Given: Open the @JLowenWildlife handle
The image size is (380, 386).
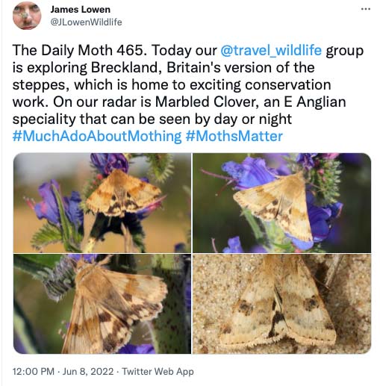Looking at the screenshot, I should (86, 22).
